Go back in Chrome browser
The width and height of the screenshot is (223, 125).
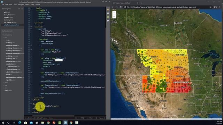click(113, 7)
